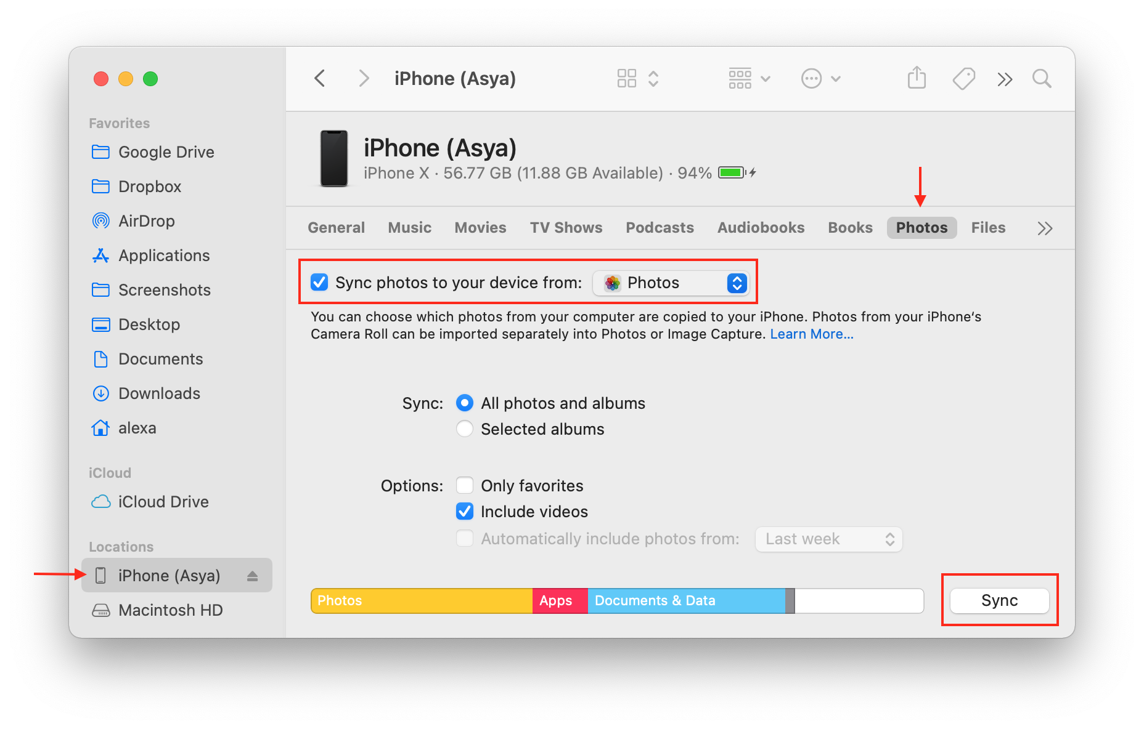Select the Photos tab
Image resolution: width=1144 pixels, height=729 pixels.
(x=922, y=228)
